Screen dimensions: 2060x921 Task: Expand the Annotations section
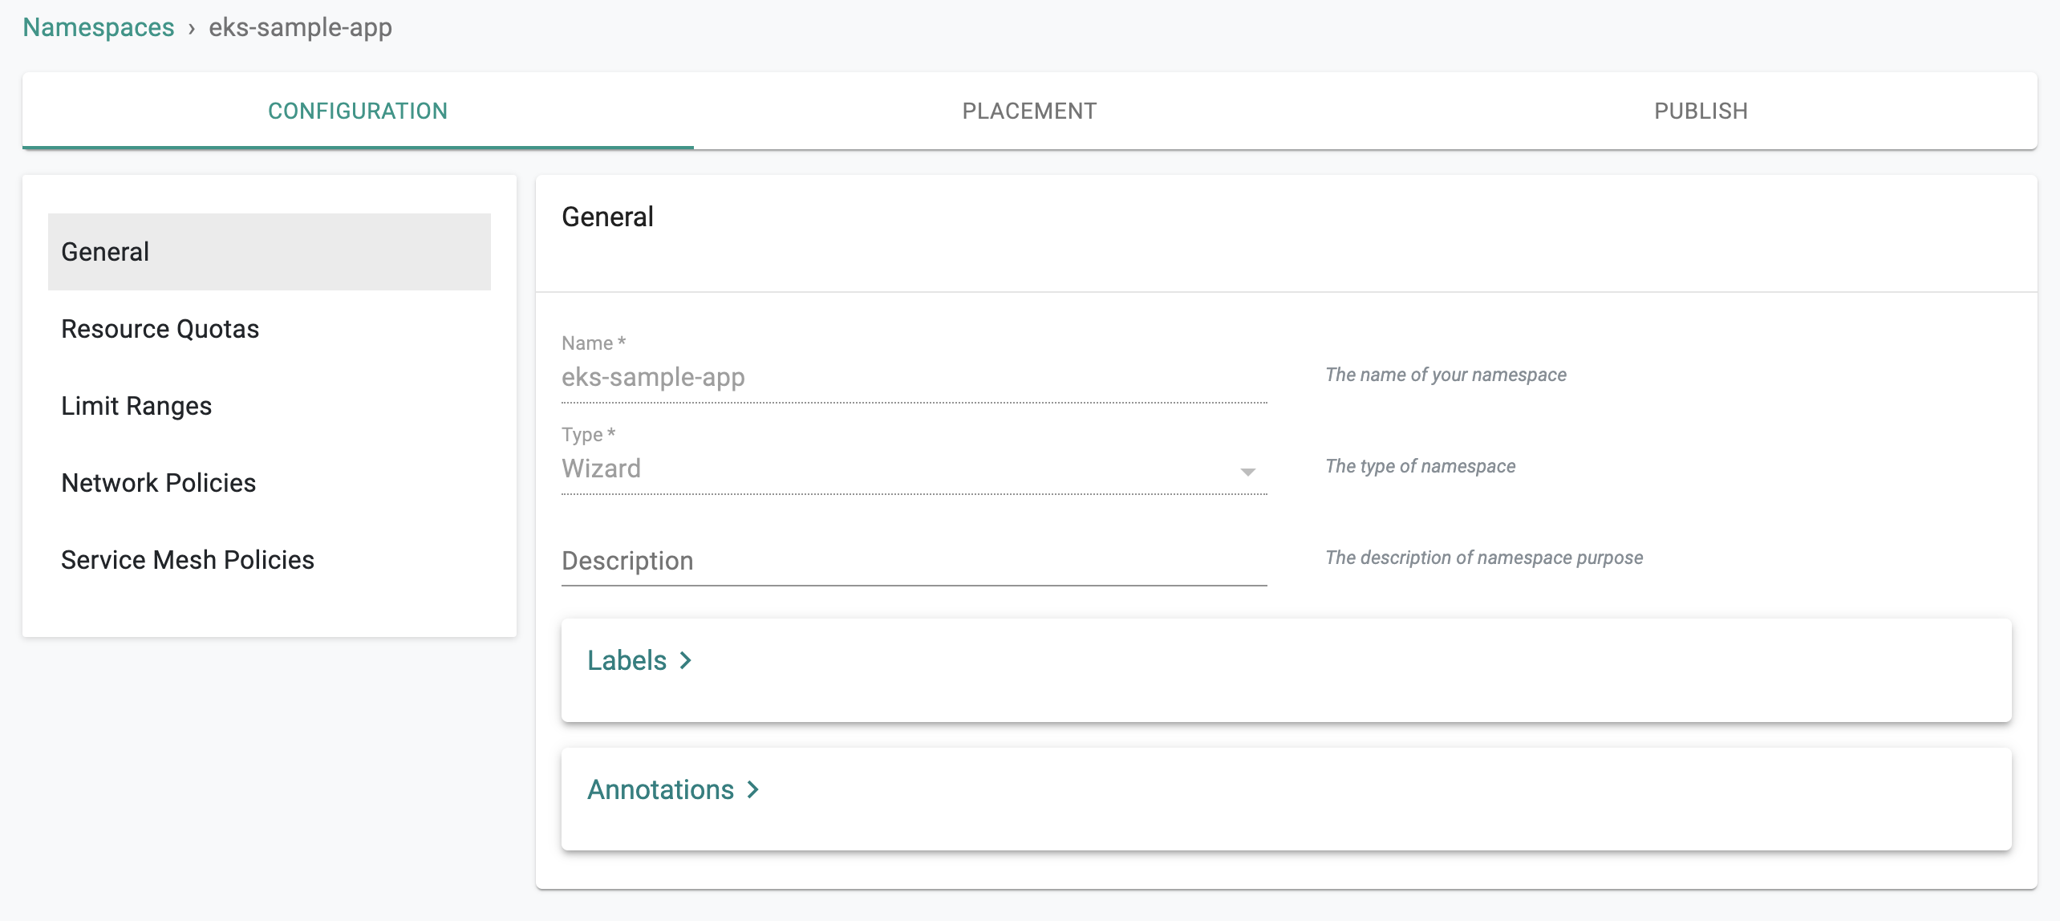click(x=673, y=789)
